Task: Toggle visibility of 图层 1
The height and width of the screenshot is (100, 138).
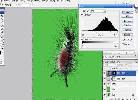Action: click(x=105, y=84)
